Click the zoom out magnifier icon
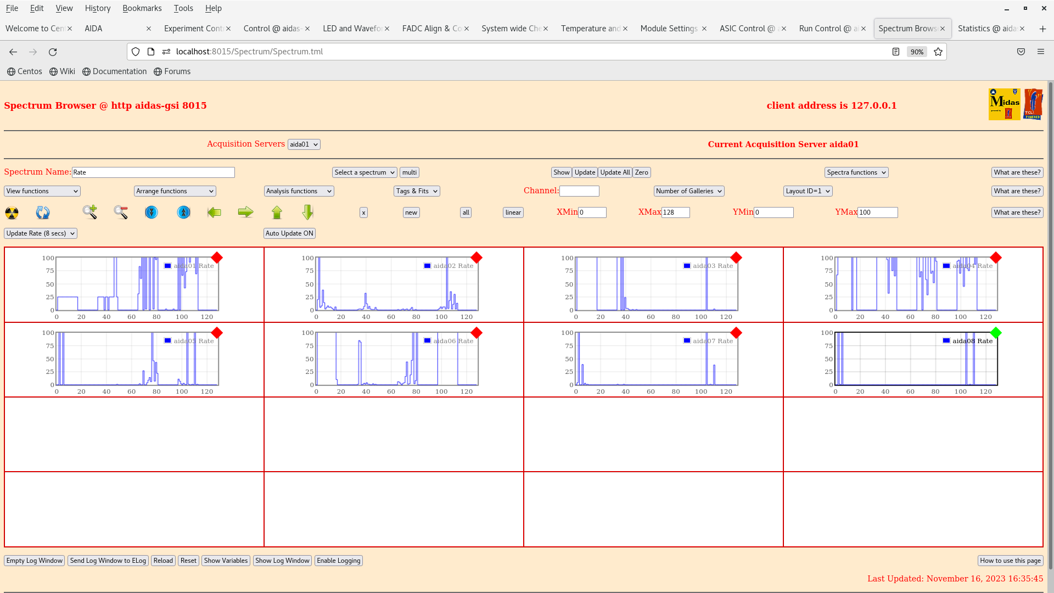 point(121,212)
